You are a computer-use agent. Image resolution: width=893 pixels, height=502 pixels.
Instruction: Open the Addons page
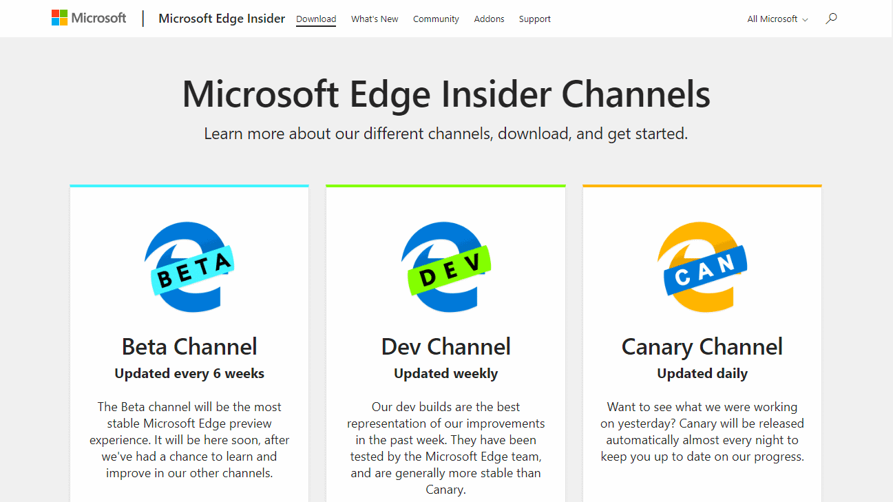489,19
